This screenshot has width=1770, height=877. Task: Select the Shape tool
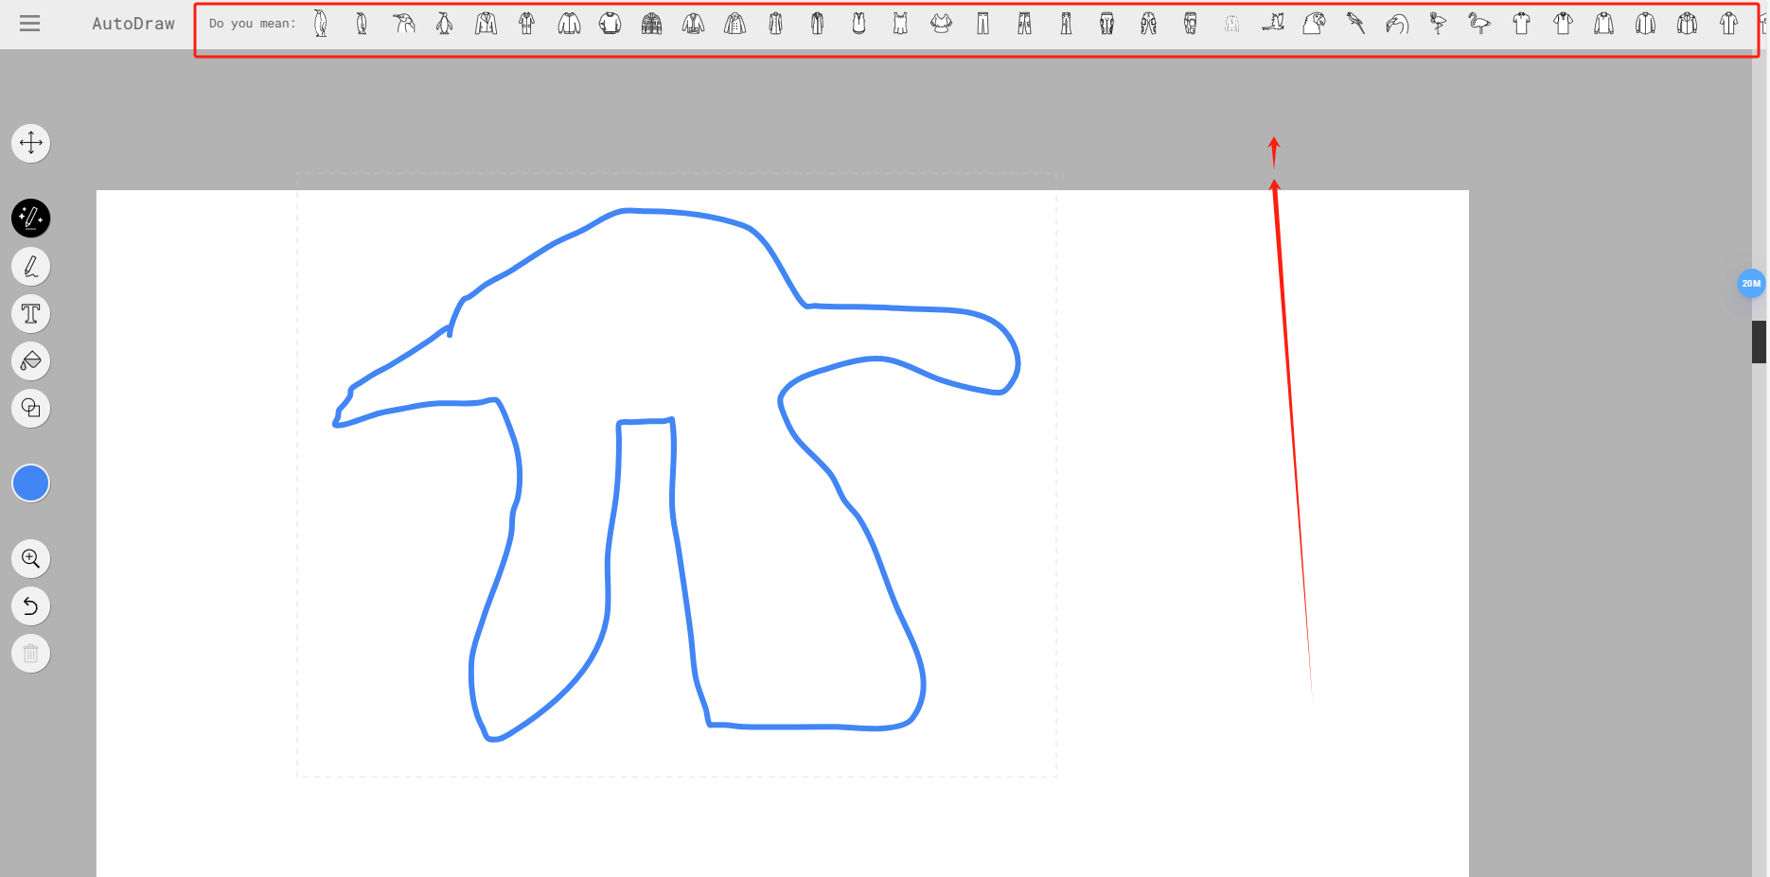coord(30,408)
